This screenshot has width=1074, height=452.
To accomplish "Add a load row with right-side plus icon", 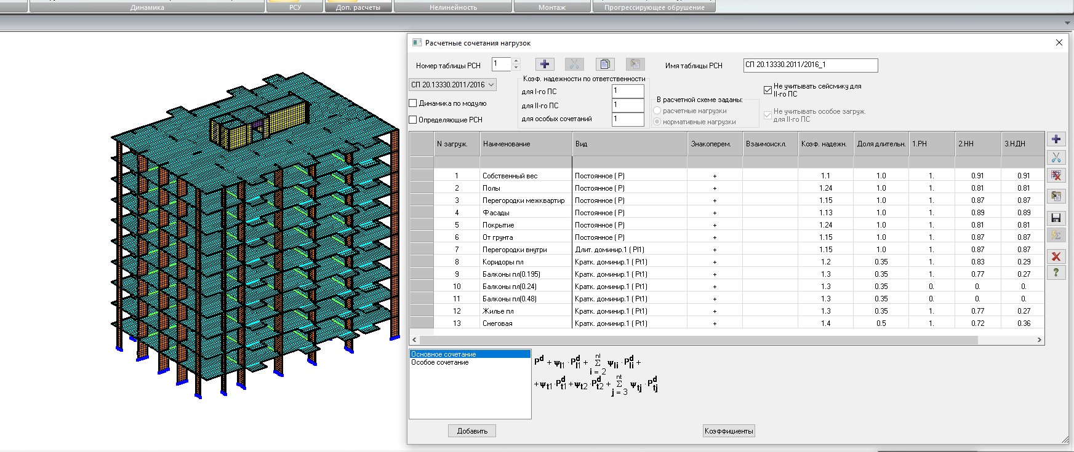I will point(1056,139).
